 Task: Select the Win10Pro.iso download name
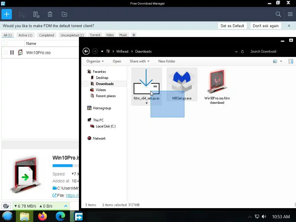[x=38, y=53]
